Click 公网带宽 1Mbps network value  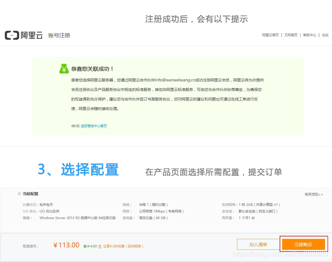click(x=161, y=211)
